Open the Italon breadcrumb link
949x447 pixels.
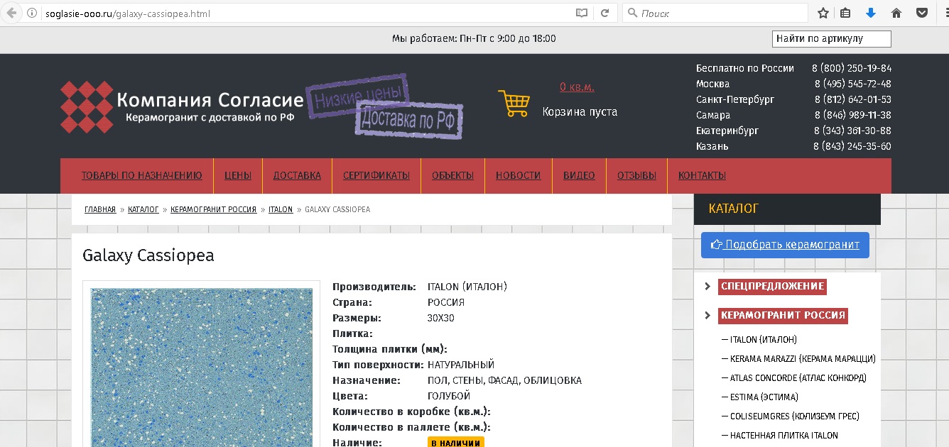[281, 209]
